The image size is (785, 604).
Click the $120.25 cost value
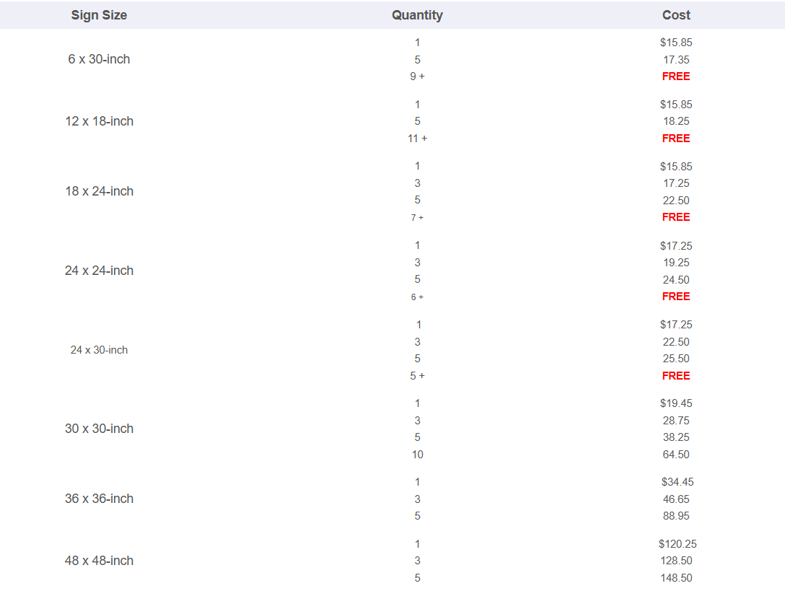[677, 544]
